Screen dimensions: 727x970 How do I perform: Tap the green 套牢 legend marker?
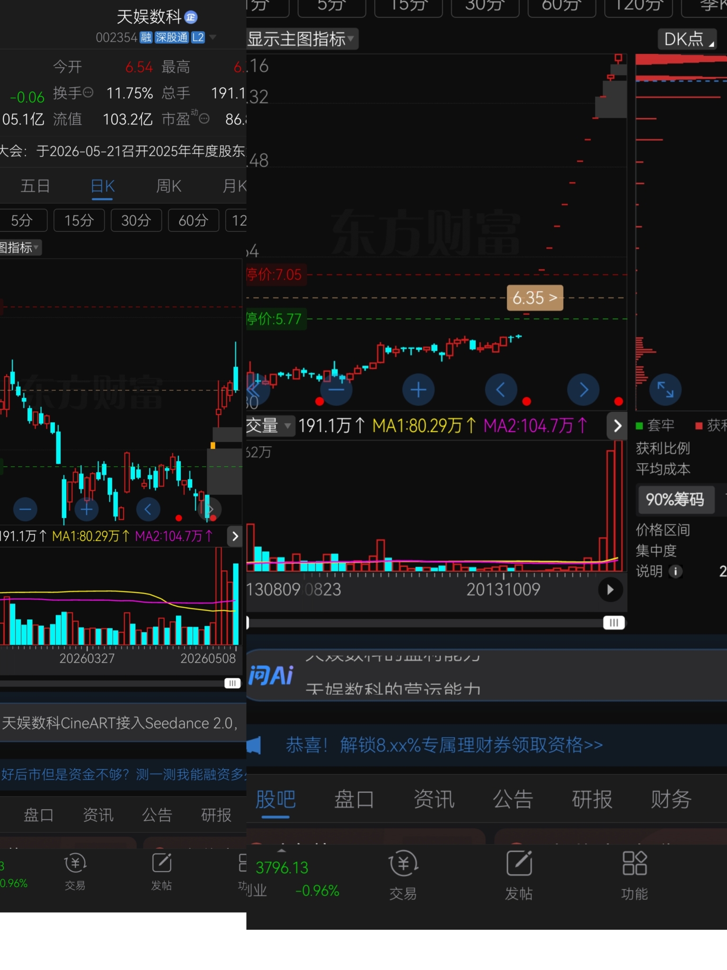tap(639, 426)
